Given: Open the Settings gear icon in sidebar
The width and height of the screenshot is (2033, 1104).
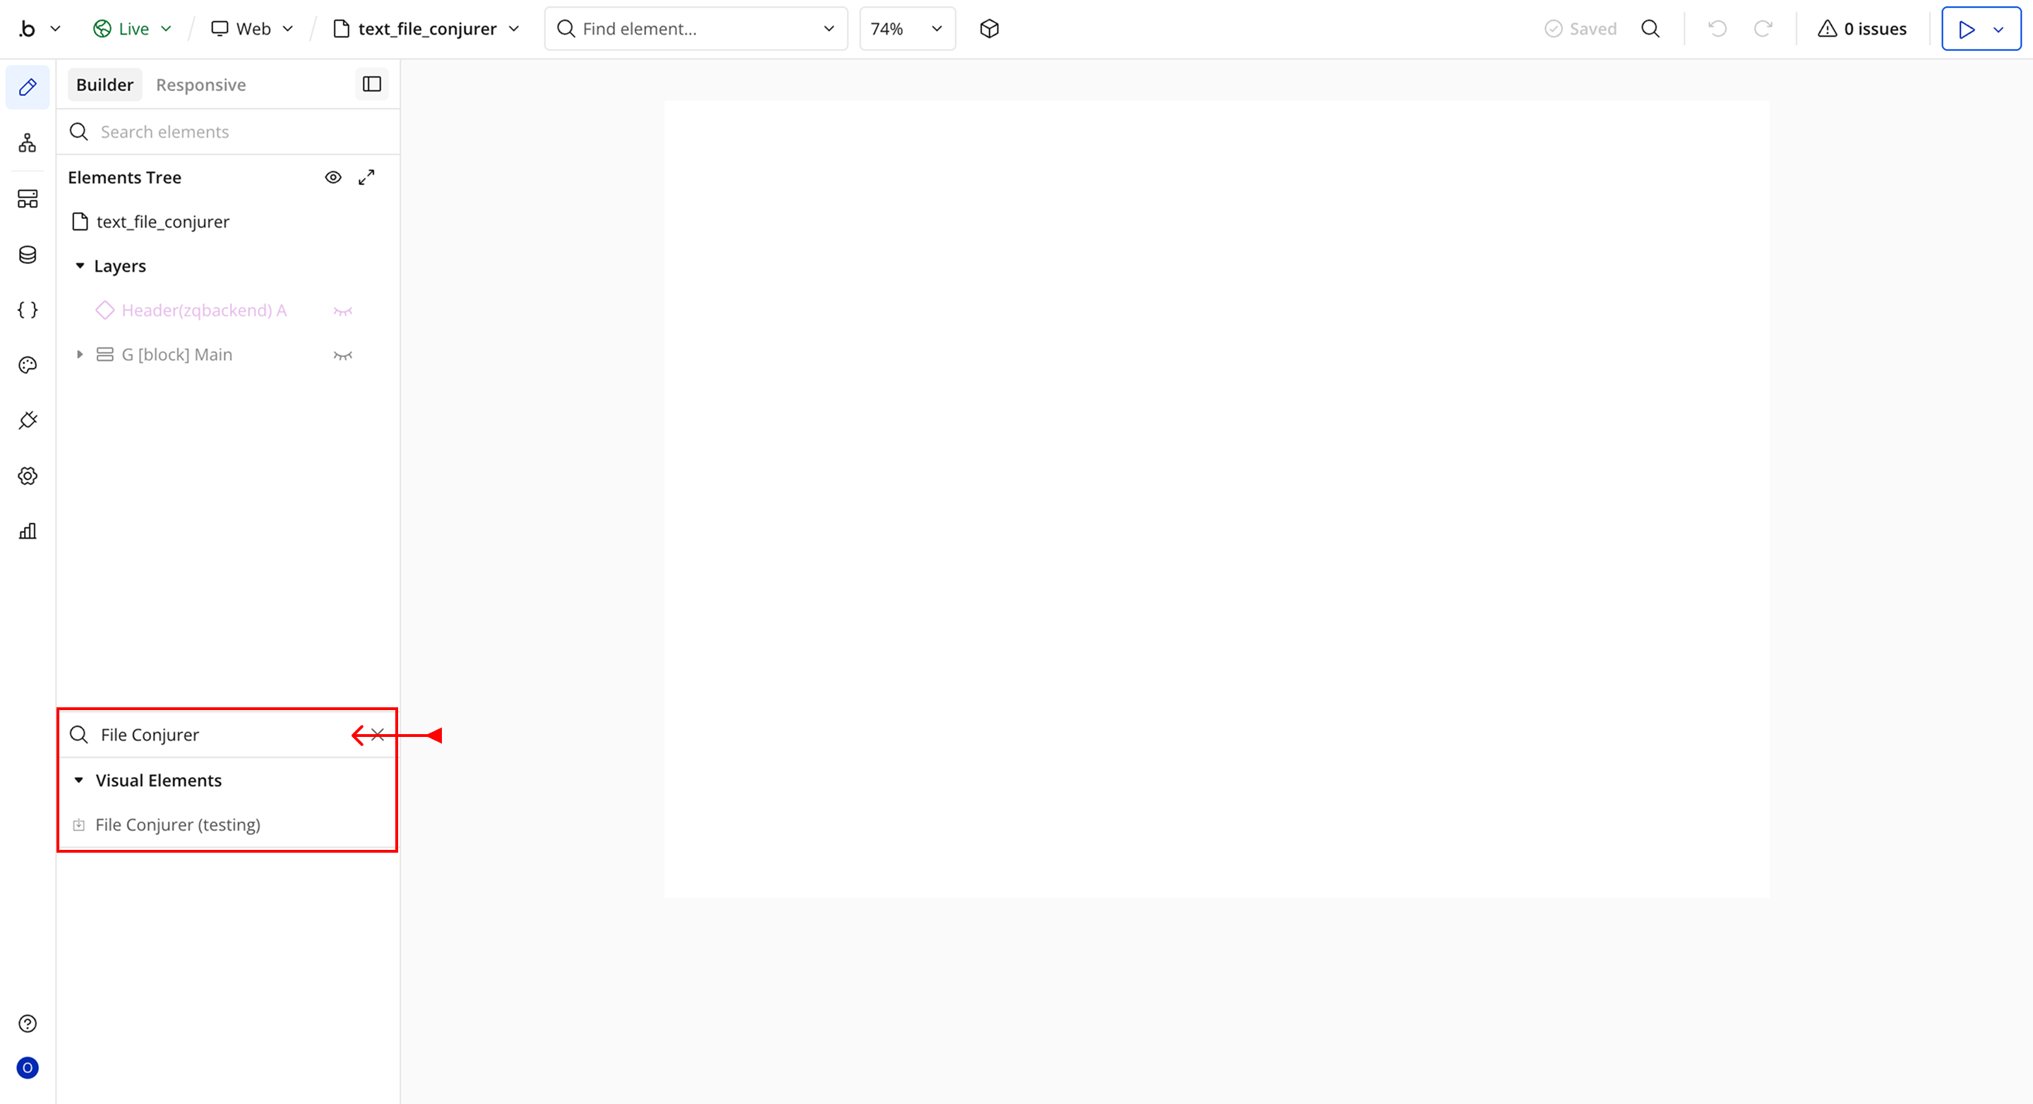Looking at the screenshot, I should coord(28,476).
